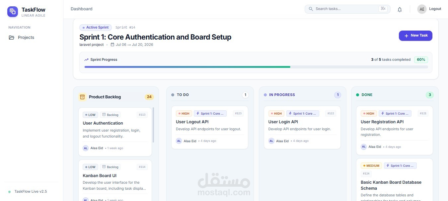Click the DONE column header
The image size is (448, 201).
[367, 95]
